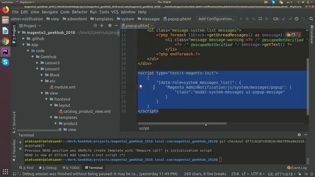
Task: Toggle the Database side panel tab
Action: point(312,35)
